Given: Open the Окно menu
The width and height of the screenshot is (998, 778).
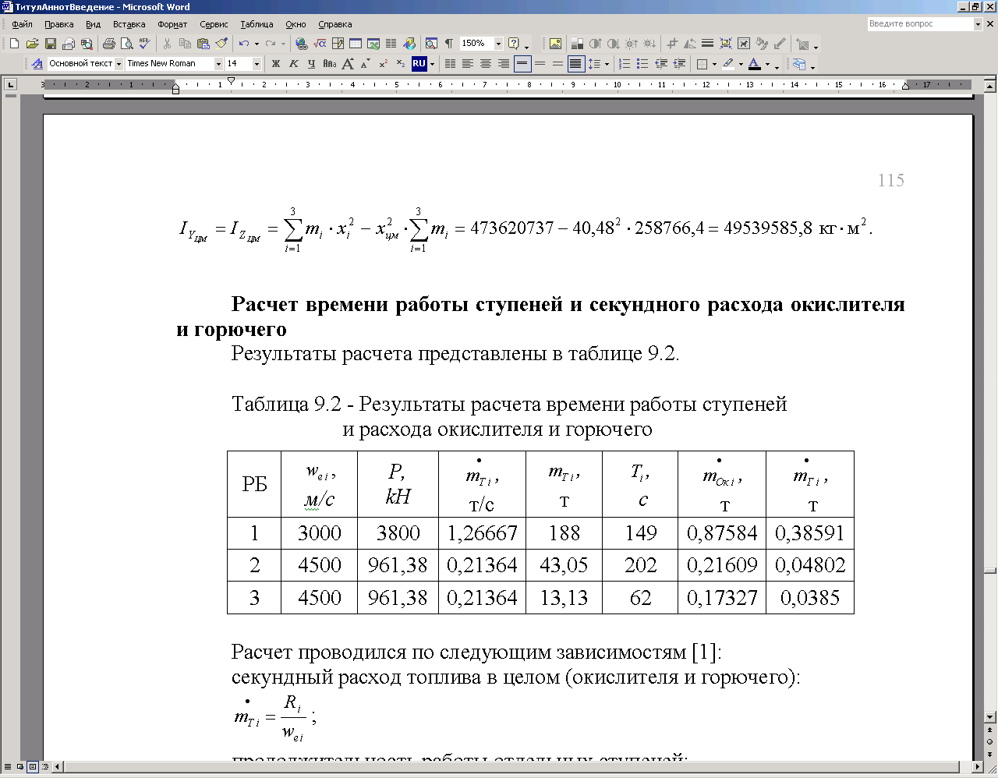Looking at the screenshot, I should pyautogui.click(x=296, y=24).
